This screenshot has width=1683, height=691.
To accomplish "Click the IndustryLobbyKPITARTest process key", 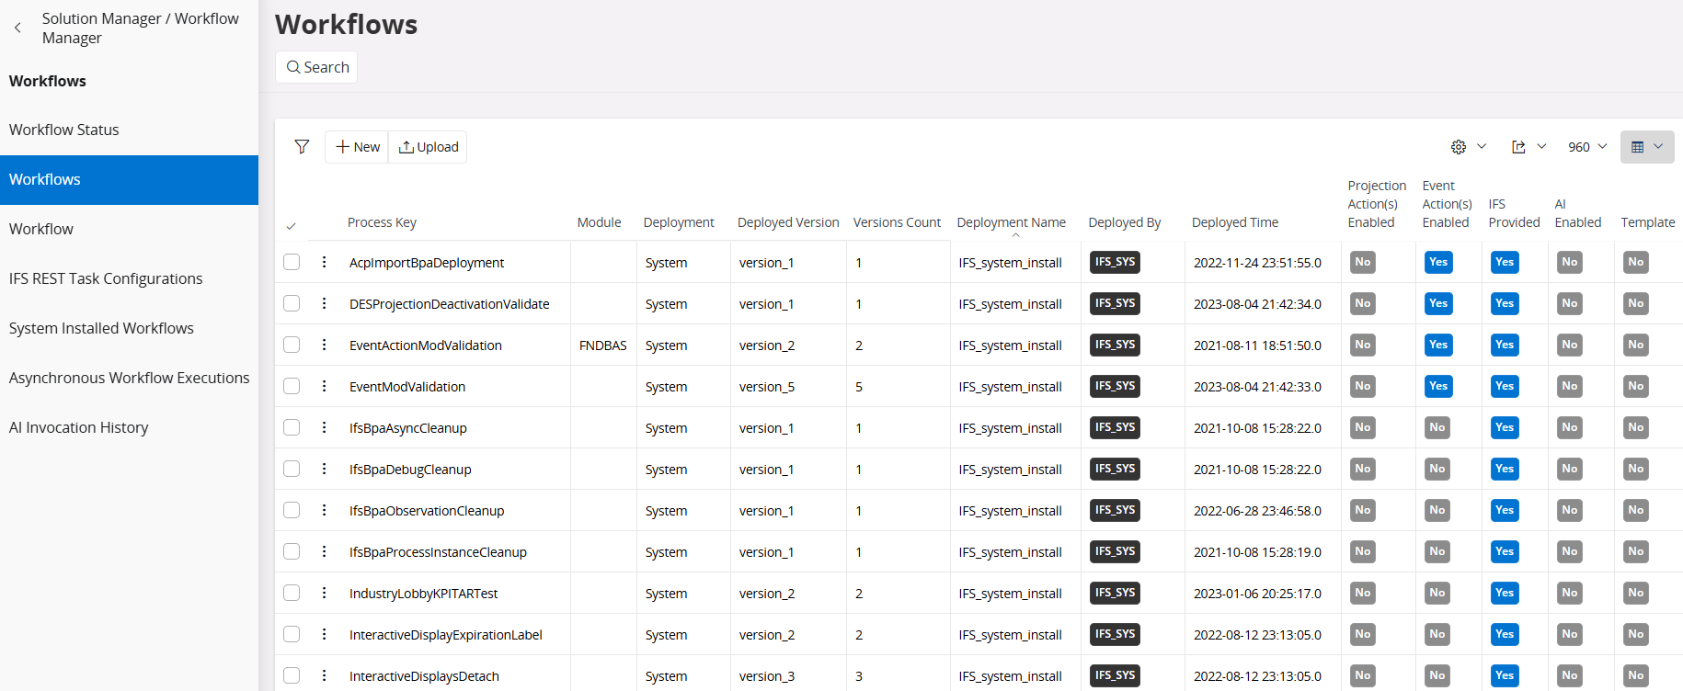I will pyautogui.click(x=423, y=594).
